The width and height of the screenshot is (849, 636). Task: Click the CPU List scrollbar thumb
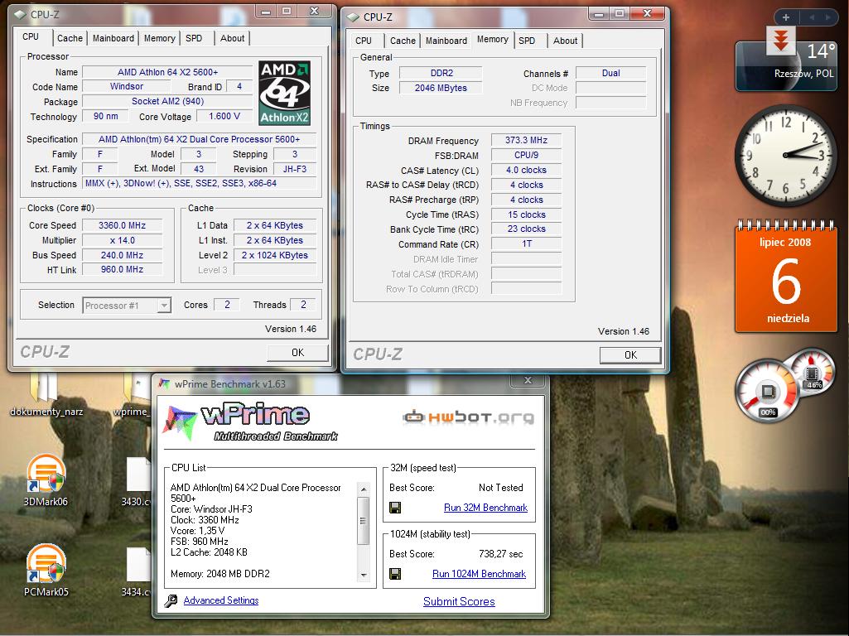[x=364, y=521]
